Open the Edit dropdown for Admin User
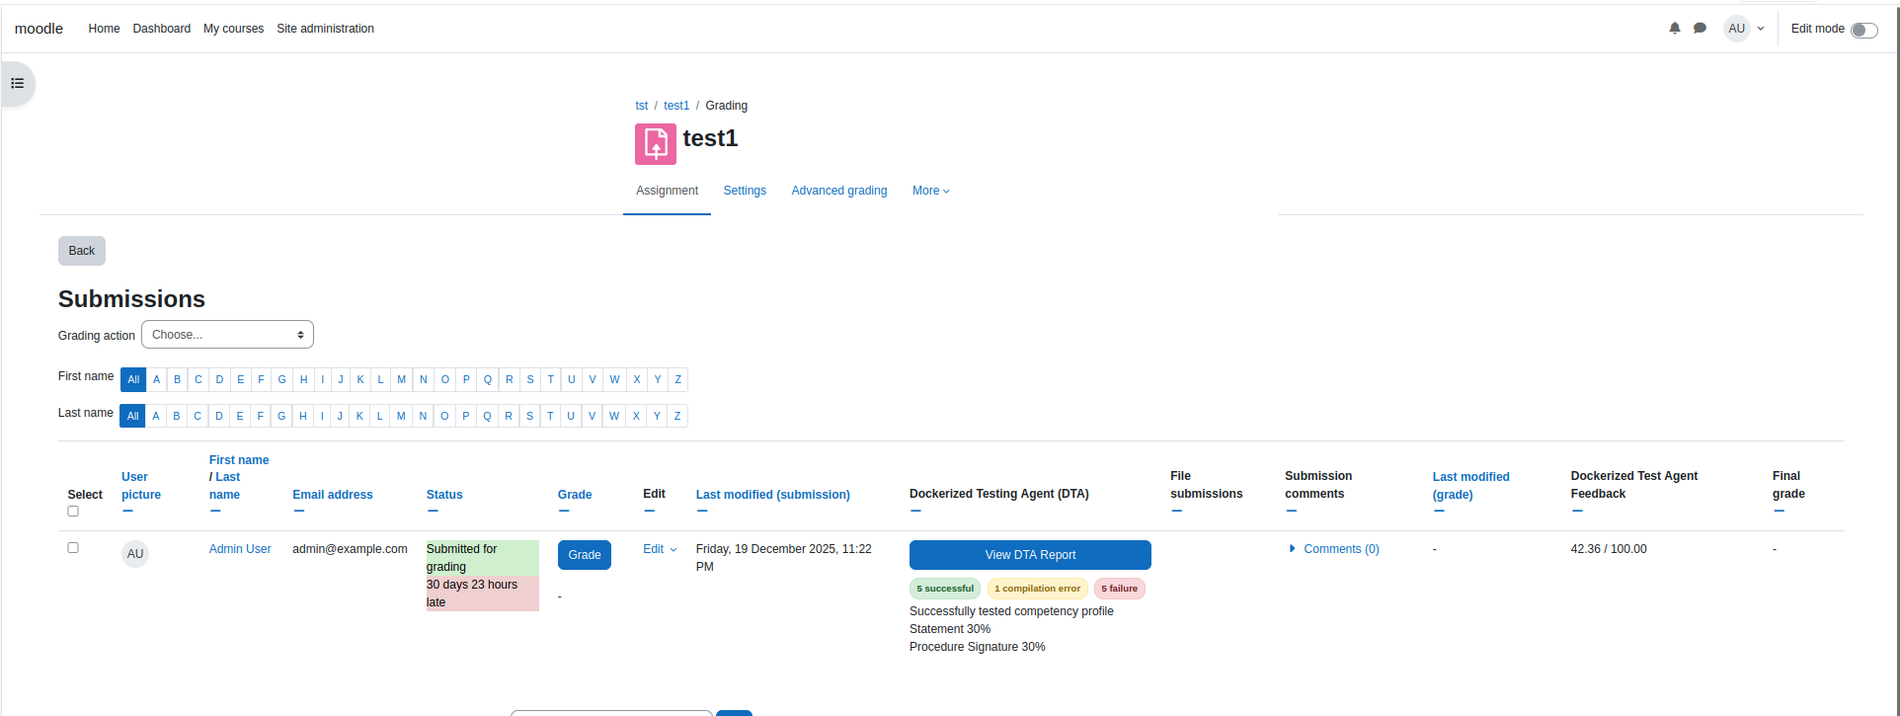This screenshot has height=716, width=1900. pos(660,549)
